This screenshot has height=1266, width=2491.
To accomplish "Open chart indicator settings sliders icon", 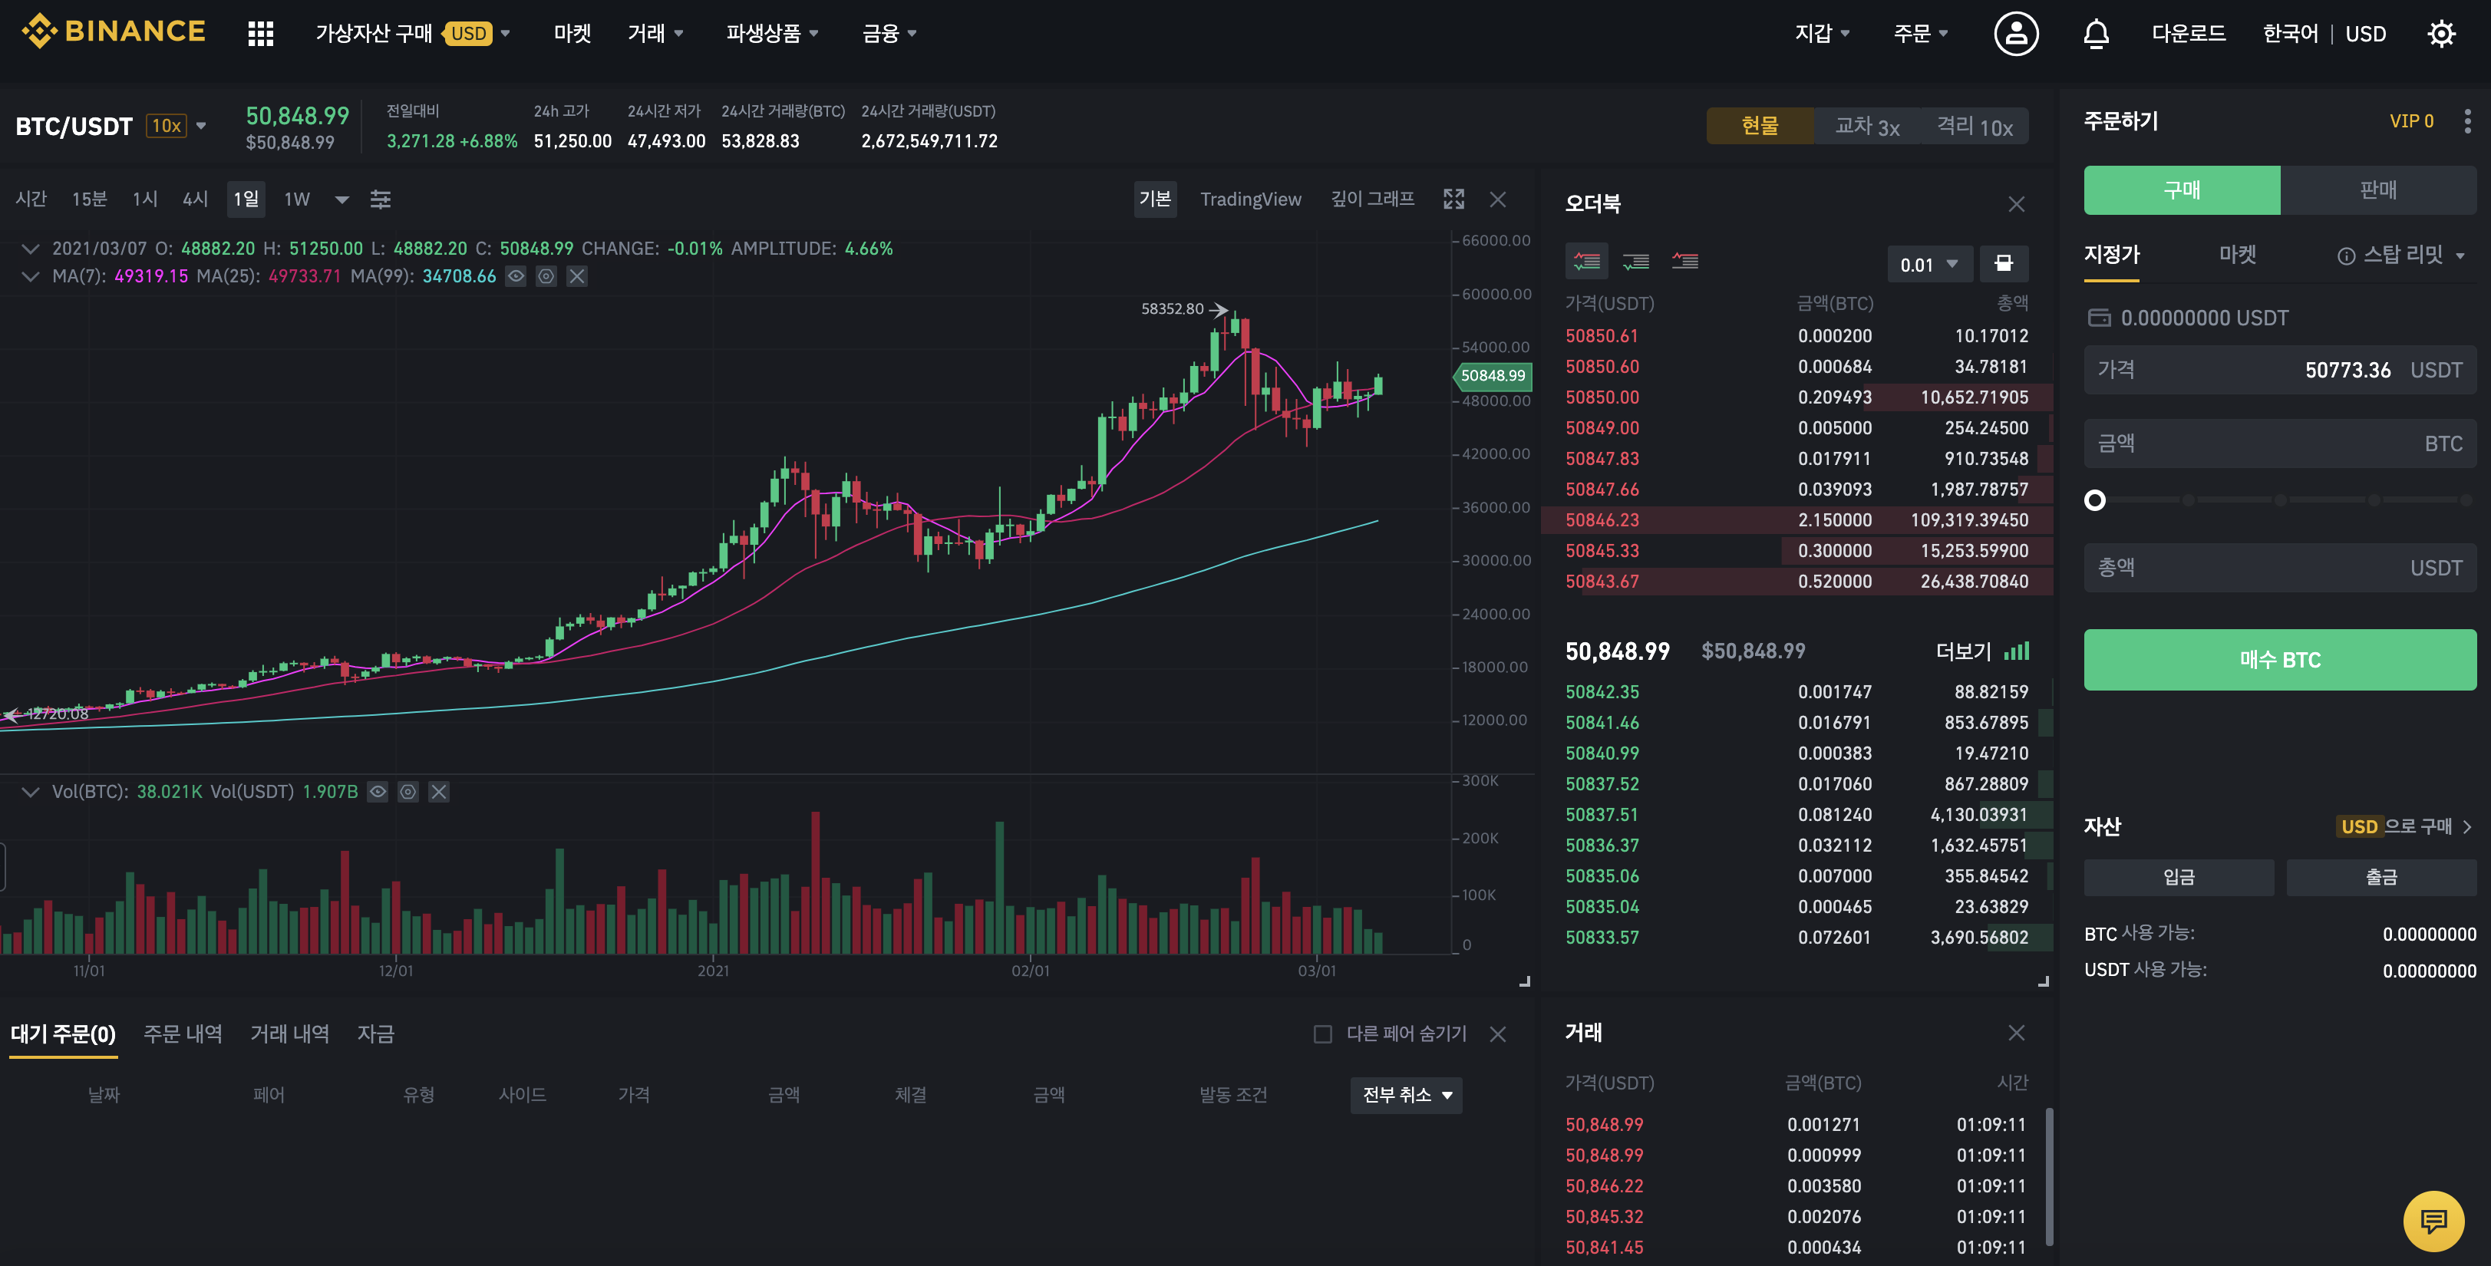I will point(380,199).
